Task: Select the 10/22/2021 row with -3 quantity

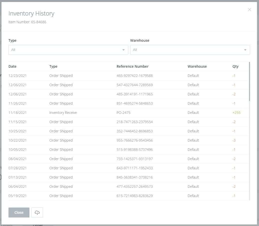Action: tap(100, 140)
